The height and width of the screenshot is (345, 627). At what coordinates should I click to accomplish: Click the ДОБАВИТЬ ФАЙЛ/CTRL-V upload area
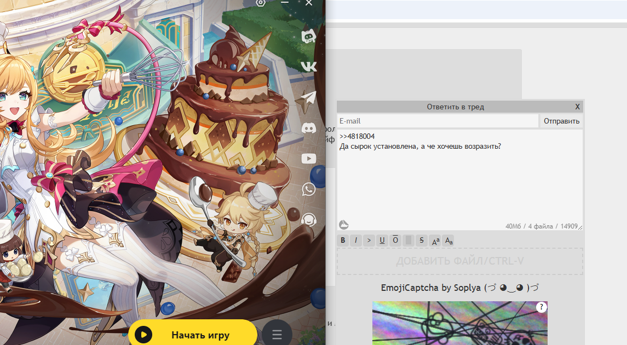tap(460, 261)
